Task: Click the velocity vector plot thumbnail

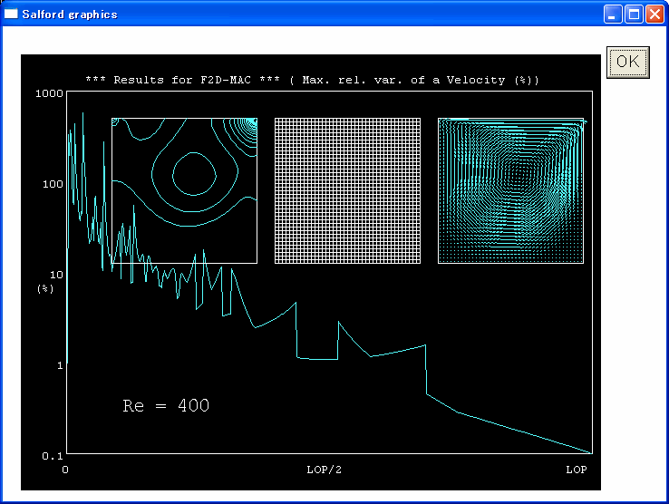Action: 510,190
